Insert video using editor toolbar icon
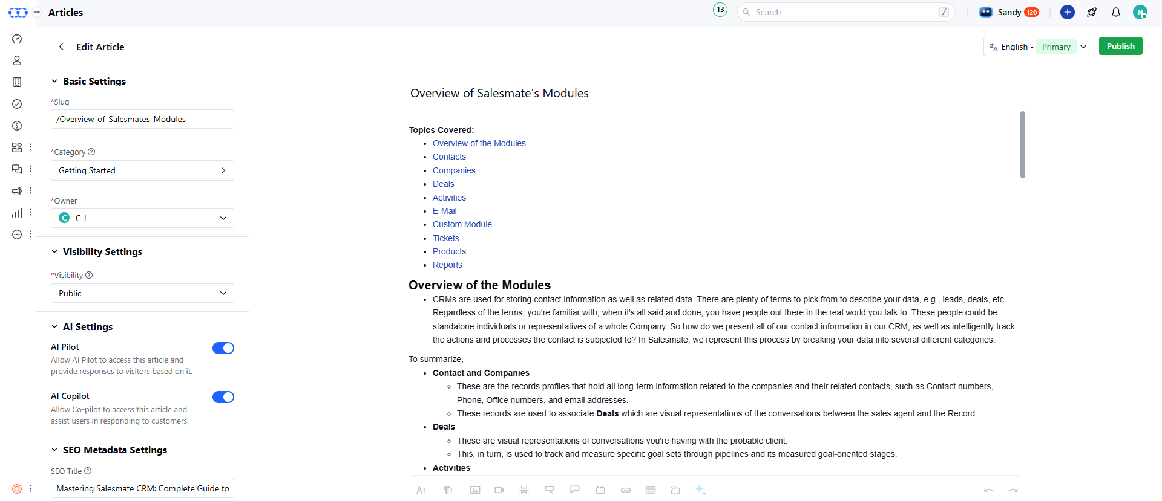This screenshot has width=1162, height=501. click(499, 490)
